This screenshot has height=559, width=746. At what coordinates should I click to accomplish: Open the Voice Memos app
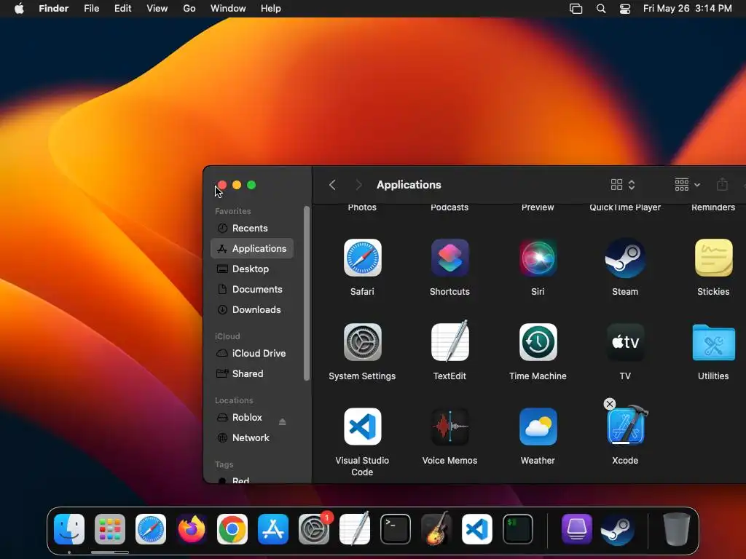pyautogui.click(x=449, y=427)
